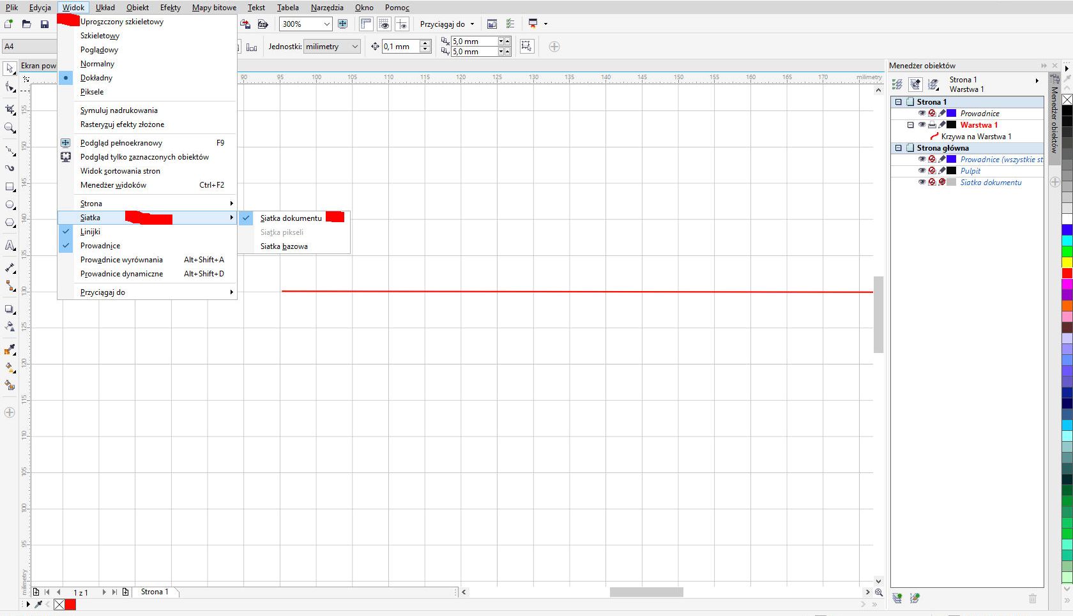Choose the Ellipse tool
Image resolution: width=1073 pixels, height=616 pixels.
pos(10,205)
